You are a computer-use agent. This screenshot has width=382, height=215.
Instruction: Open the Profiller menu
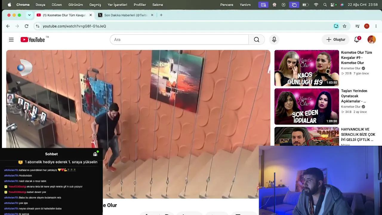coord(140,5)
